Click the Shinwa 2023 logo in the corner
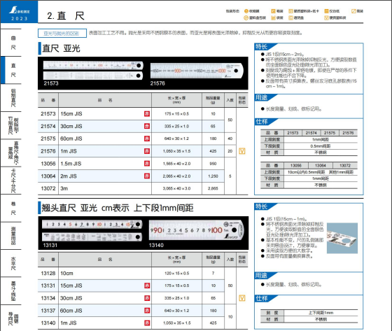This screenshot has width=392, height=331. coord(19,12)
